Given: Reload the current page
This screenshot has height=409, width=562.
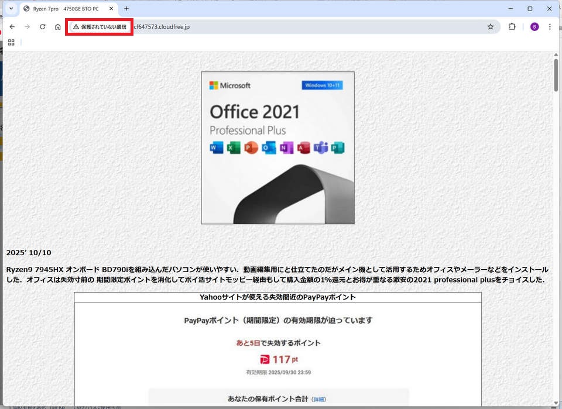Looking at the screenshot, I should pyautogui.click(x=42, y=27).
